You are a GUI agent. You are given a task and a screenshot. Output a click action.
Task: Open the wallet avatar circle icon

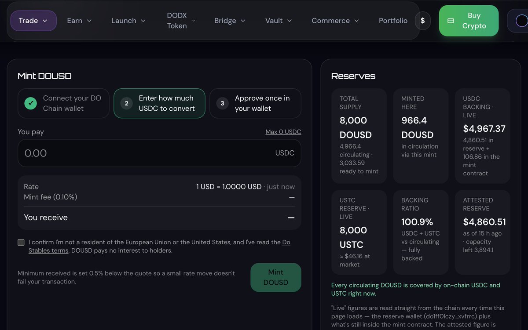click(x=521, y=21)
